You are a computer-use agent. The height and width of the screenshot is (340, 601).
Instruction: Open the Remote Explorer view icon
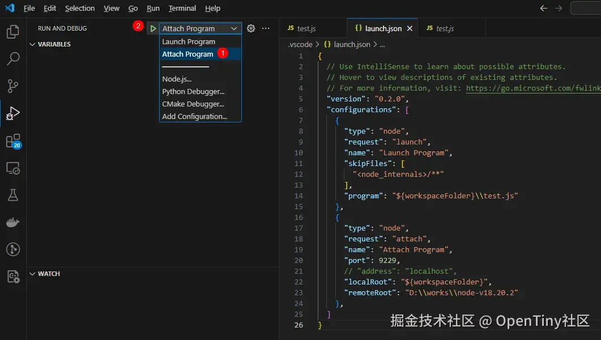(13, 168)
